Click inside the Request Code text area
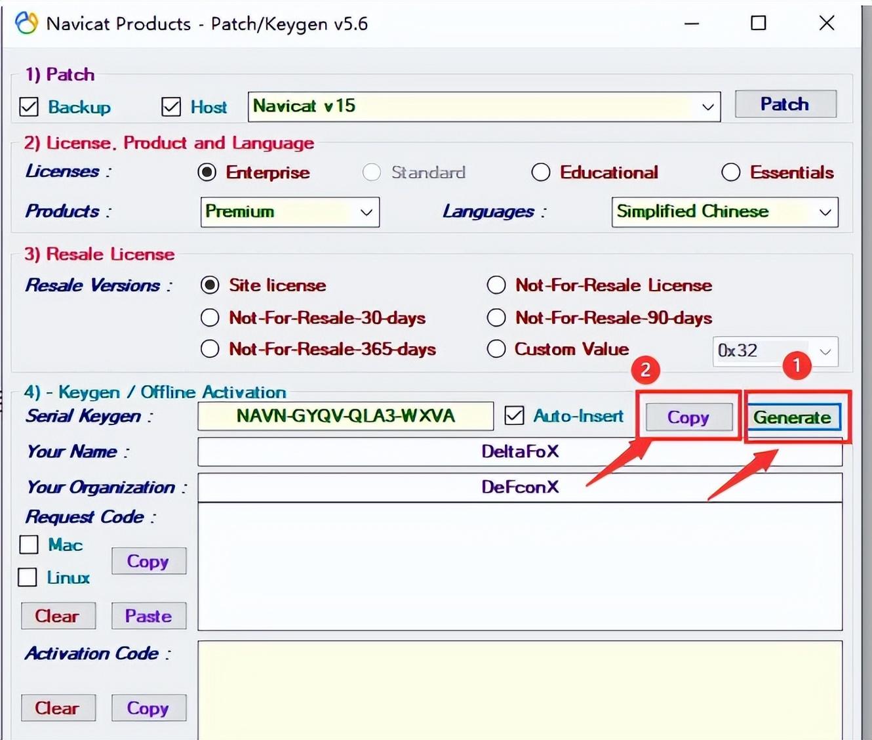Screen dimensions: 872x740 pos(520,567)
